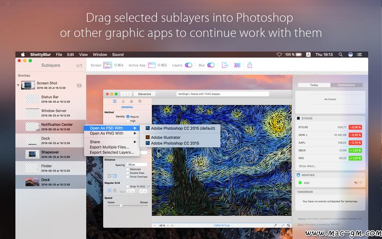Click the Weather widget icon
The height and width of the screenshot is (239, 382).
coord(298,175)
